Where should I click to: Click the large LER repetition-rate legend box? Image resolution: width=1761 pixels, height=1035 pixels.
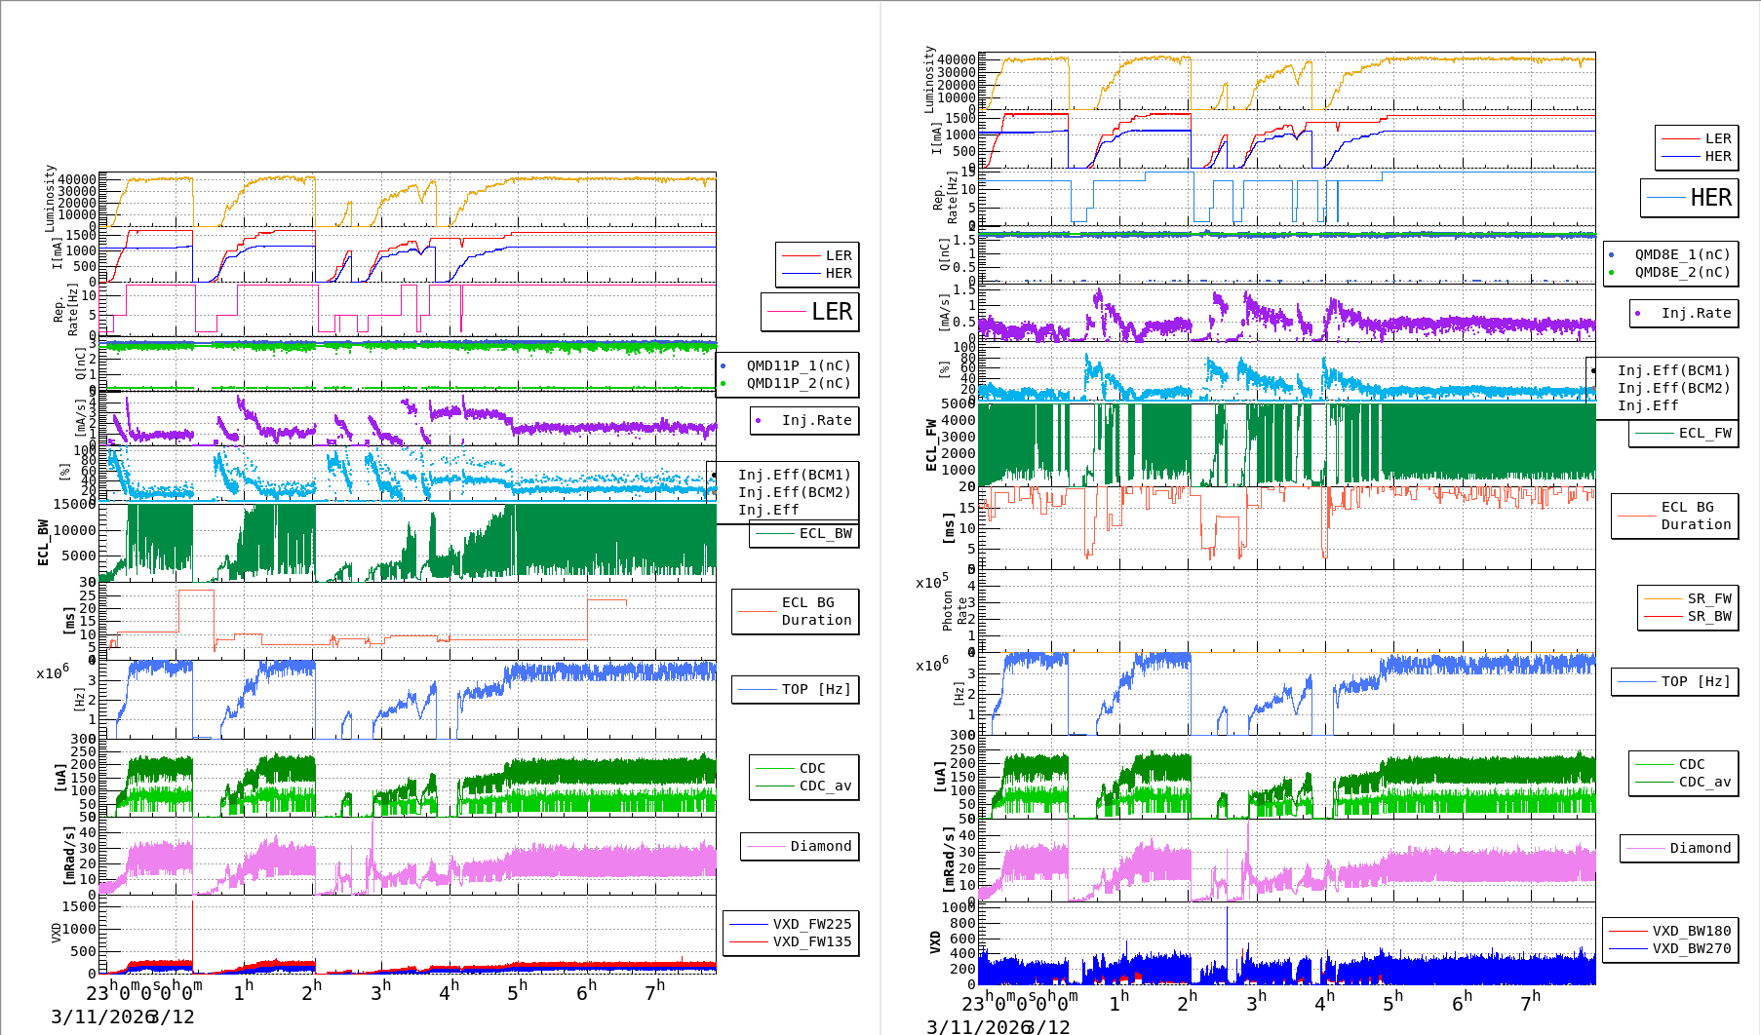click(x=810, y=312)
